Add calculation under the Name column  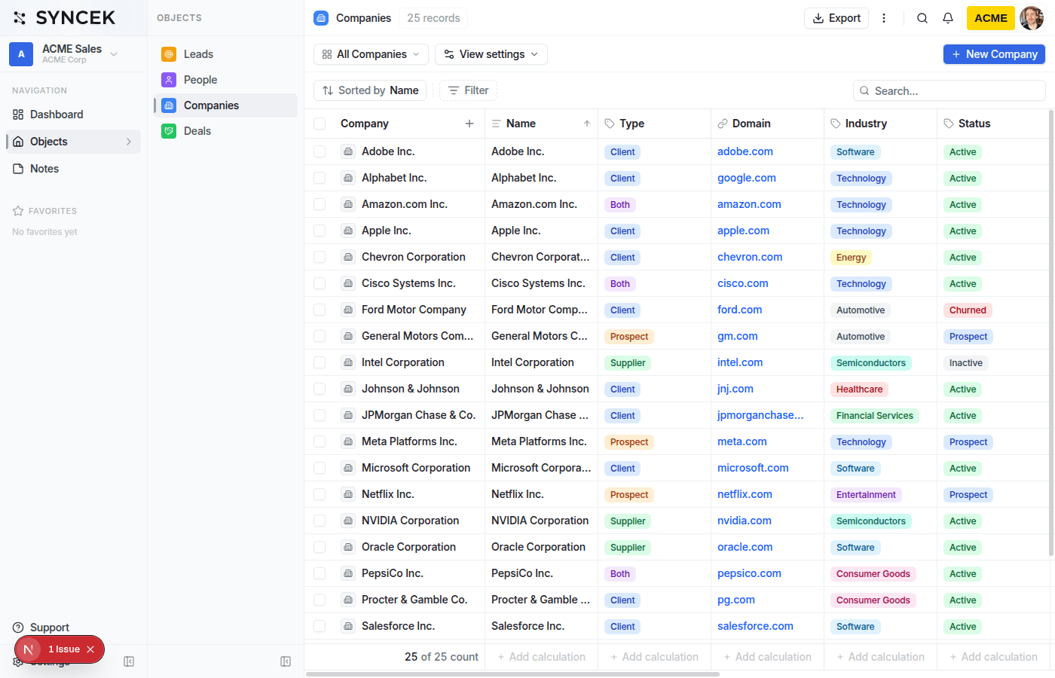coord(542,657)
